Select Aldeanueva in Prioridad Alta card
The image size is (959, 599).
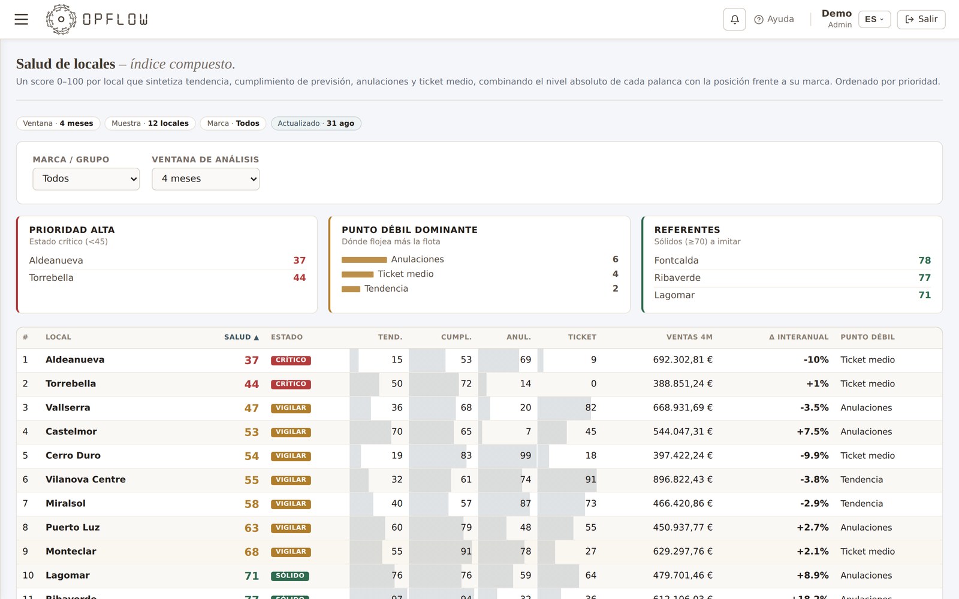[167, 261]
